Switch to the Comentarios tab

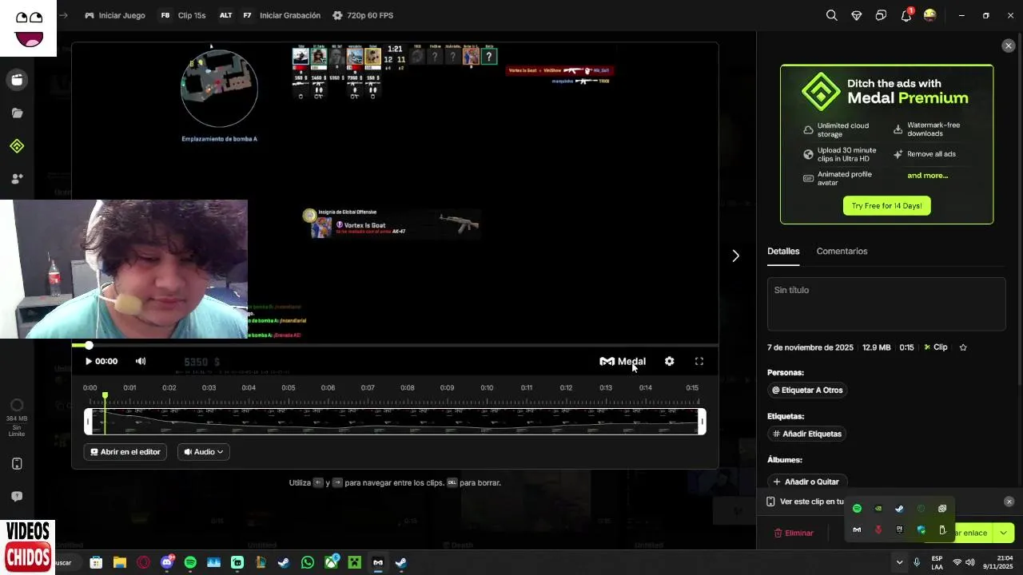pos(842,251)
